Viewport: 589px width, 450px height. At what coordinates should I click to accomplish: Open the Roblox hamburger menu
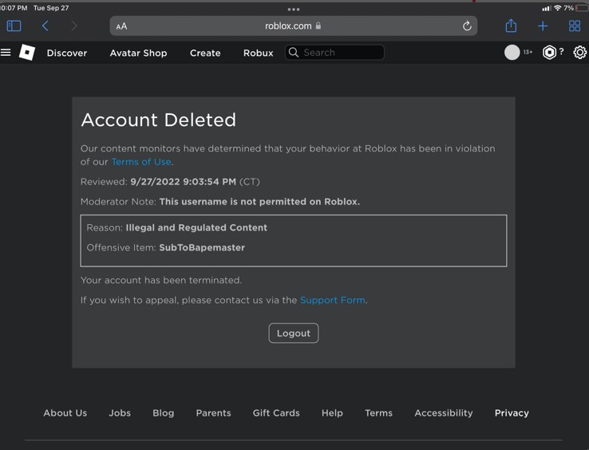point(6,52)
